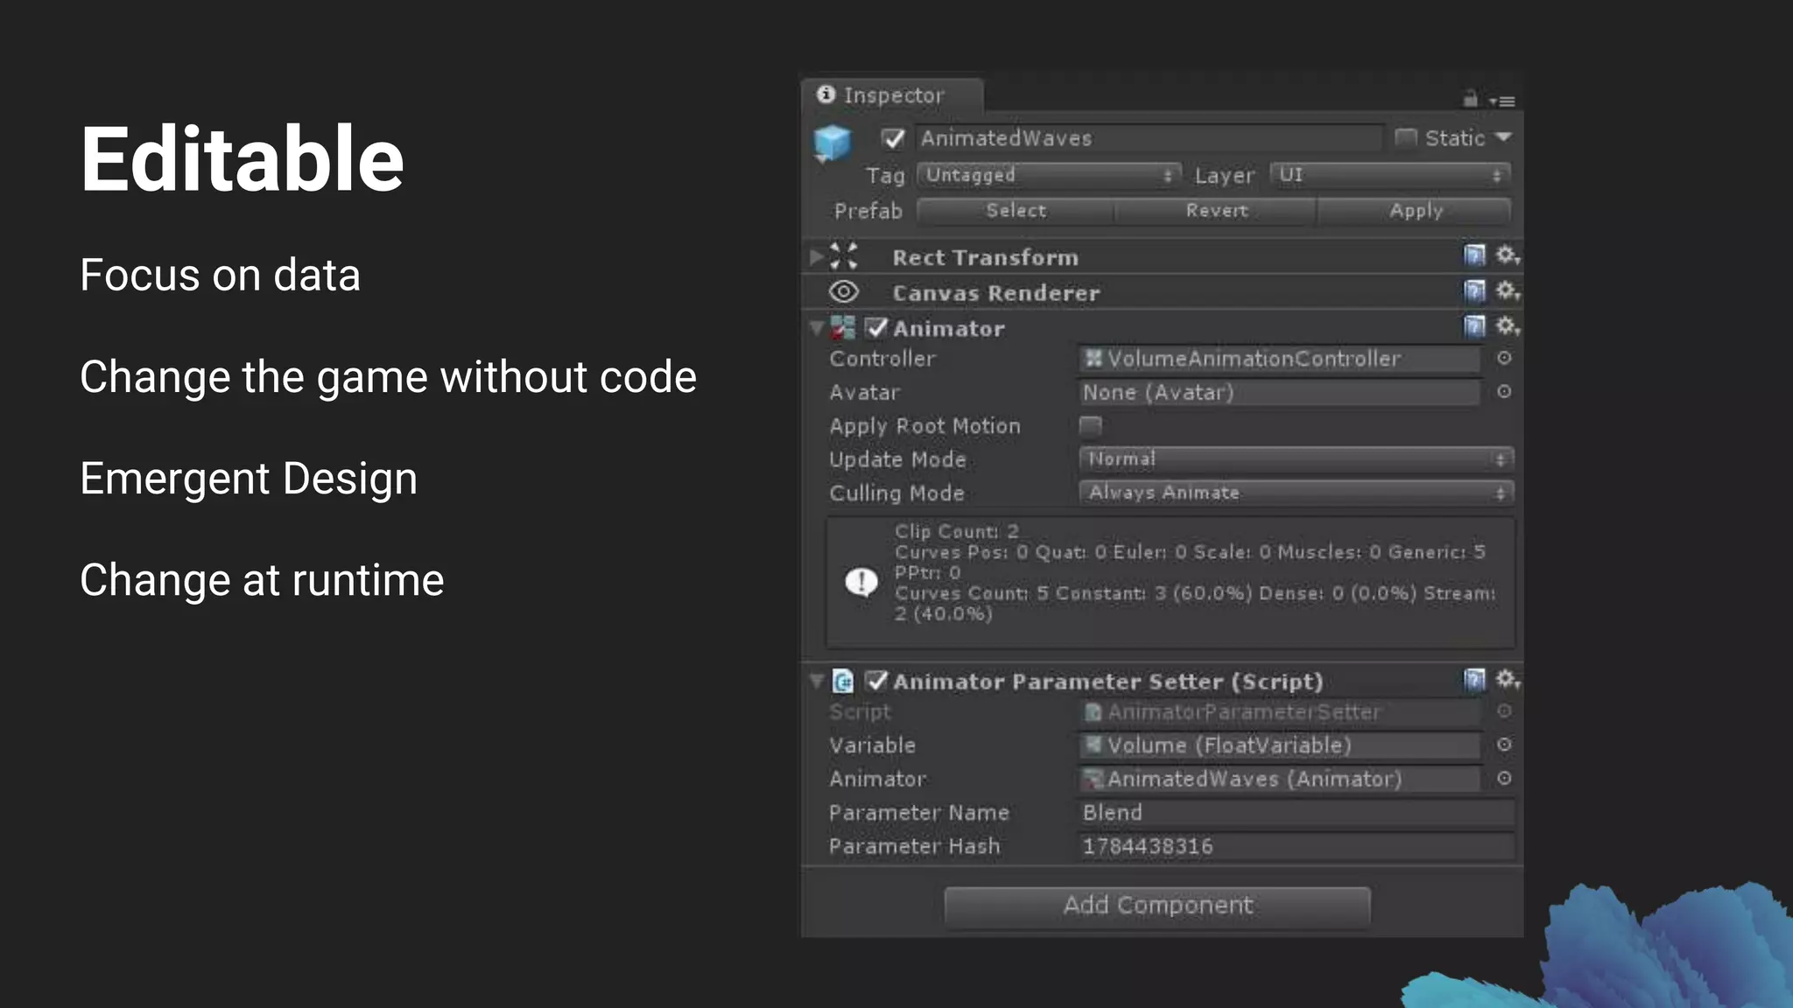Select the Inspector tab
Image resolution: width=1793 pixels, height=1008 pixels.
(x=891, y=95)
